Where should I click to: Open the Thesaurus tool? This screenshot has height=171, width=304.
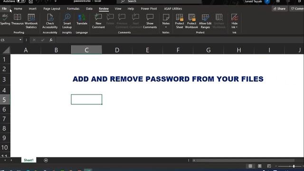pyautogui.click(x=17, y=19)
